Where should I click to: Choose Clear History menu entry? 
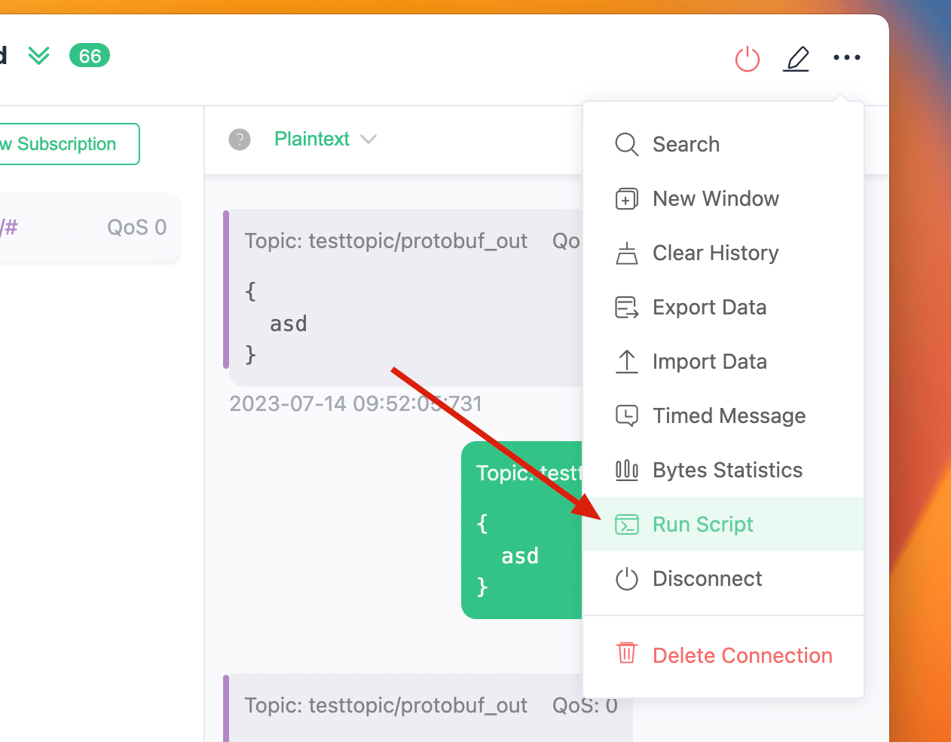tap(715, 253)
